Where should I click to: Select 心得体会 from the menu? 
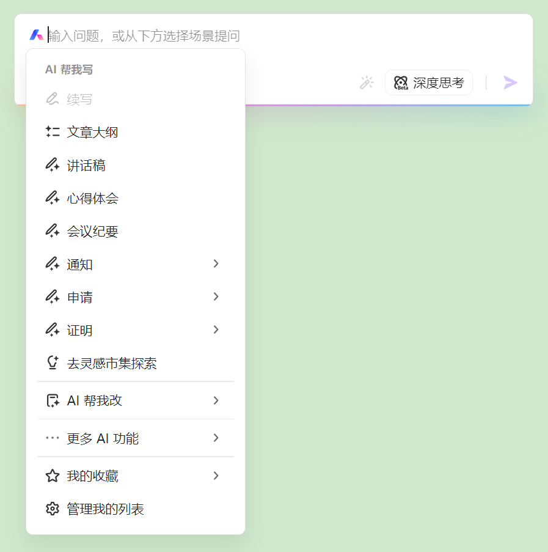(93, 198)
